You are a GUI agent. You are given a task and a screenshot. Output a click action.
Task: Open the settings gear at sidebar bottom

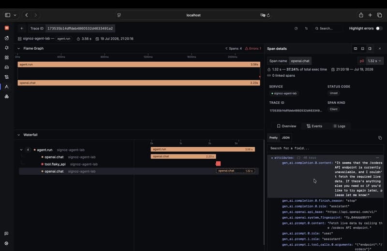pos(6,243)
